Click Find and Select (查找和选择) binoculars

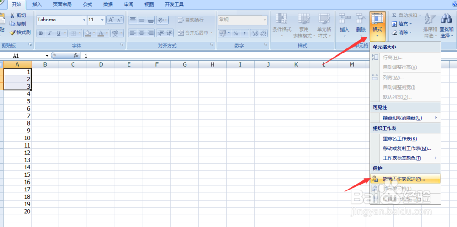[x=446, y=26]
